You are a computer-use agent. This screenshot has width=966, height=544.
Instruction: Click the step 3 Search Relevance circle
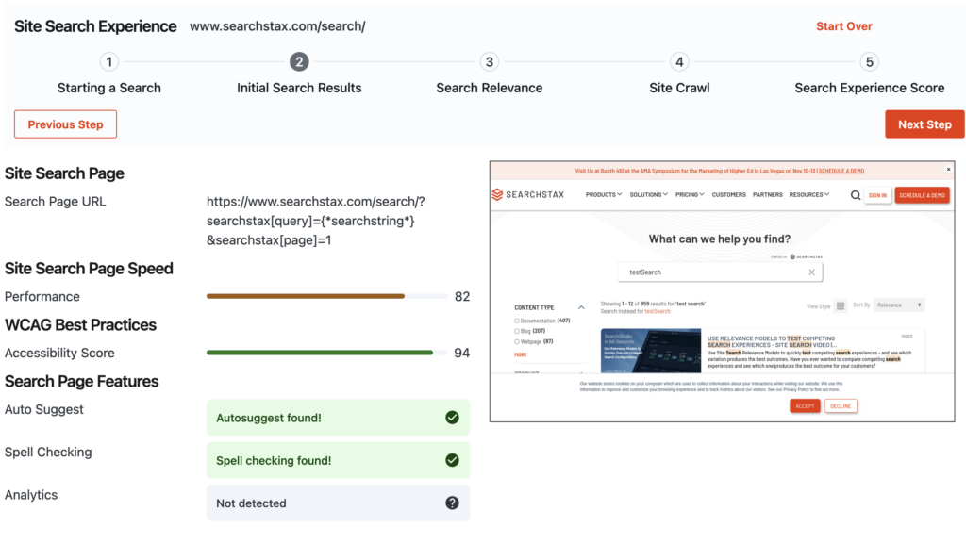click(489, 61)
